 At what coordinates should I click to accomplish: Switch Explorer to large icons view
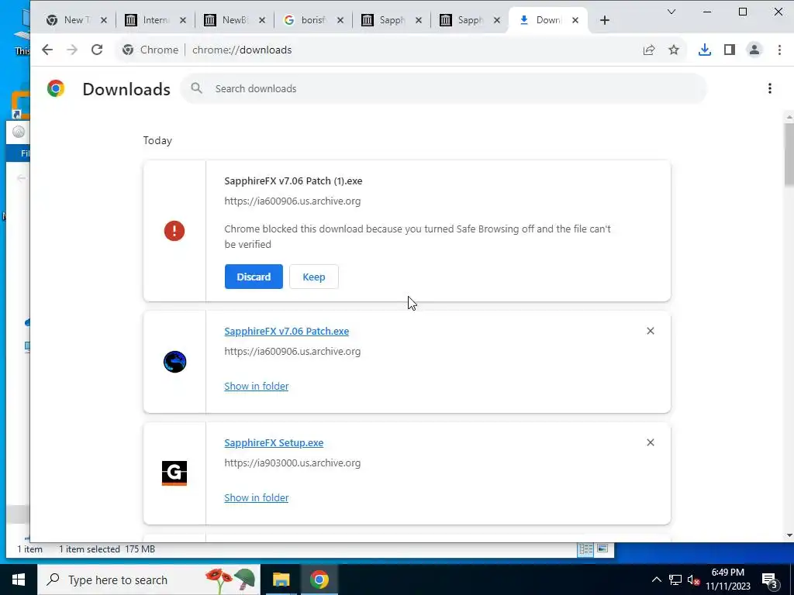point(602,549)
